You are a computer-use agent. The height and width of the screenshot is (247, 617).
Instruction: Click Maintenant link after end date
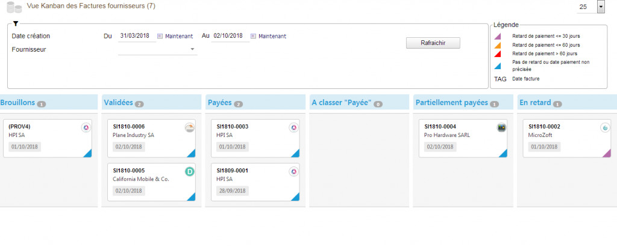click(x=272, y=36)
